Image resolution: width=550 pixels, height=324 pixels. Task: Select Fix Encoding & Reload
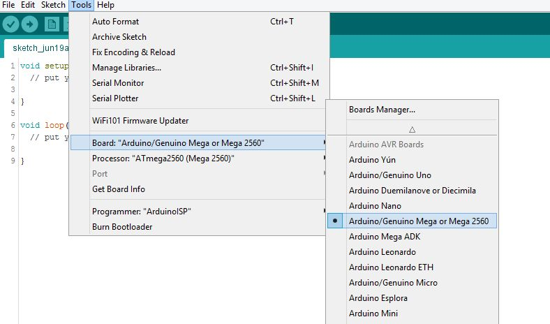(x=199, y=52)
